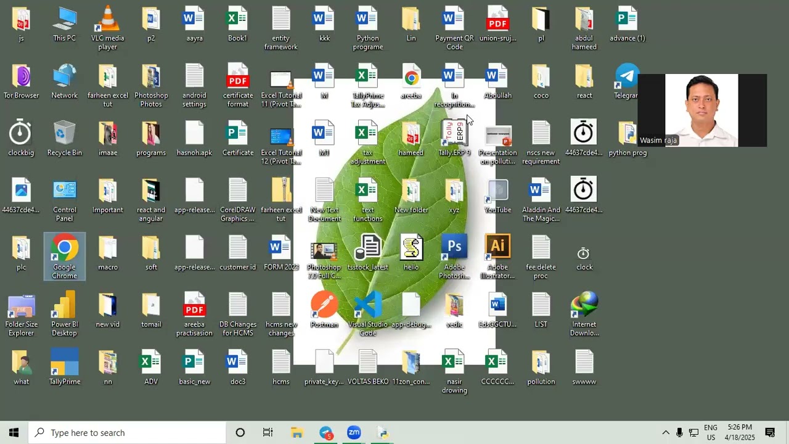
Task: Open Cortana from the taskbar
Action: click(x=240, y=433)
